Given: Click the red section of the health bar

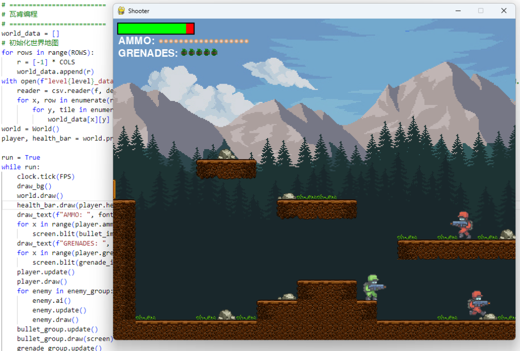Looking at the screenshot, I should coord(190,28).
